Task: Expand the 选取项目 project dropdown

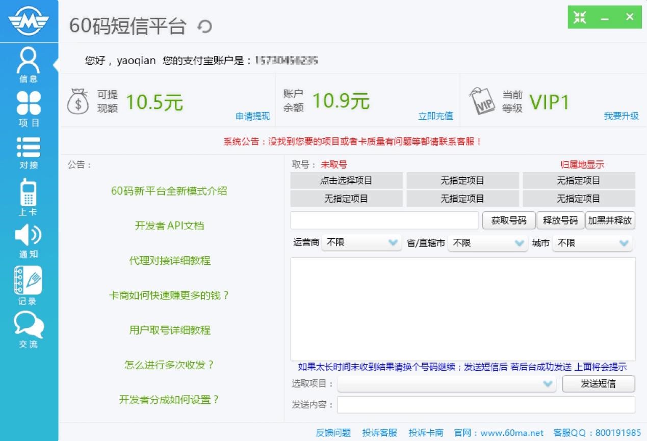Action: (x=446, y=384)
